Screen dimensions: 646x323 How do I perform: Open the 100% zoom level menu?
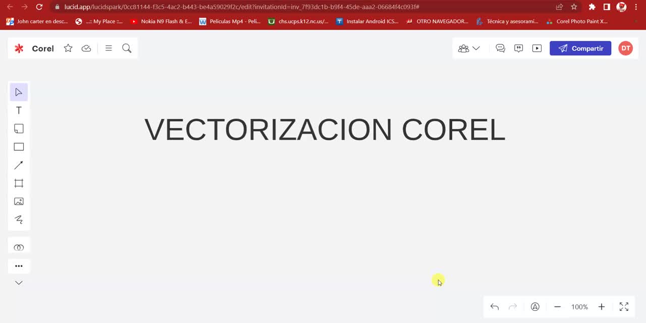pyautogui.click(x=579, y=307)
